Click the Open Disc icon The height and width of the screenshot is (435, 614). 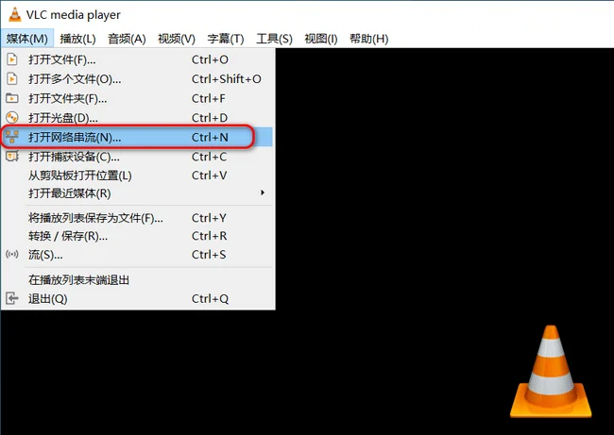tap(12, 117)
